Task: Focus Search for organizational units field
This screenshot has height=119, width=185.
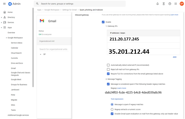Action: point(54,49)
